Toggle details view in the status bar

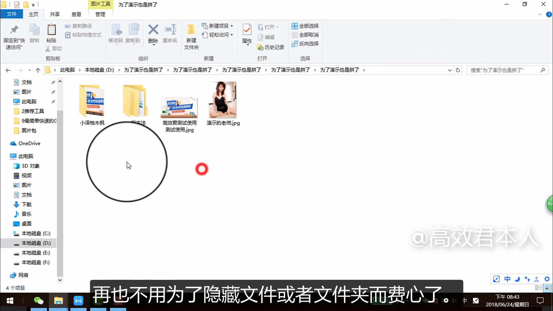(538, 288)
